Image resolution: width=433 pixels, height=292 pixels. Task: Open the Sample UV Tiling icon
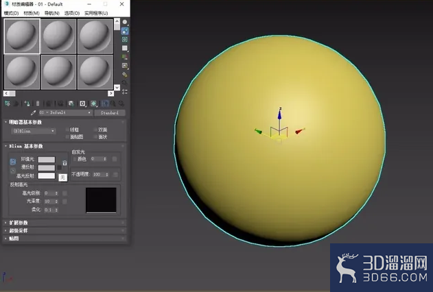pos(125,48)
